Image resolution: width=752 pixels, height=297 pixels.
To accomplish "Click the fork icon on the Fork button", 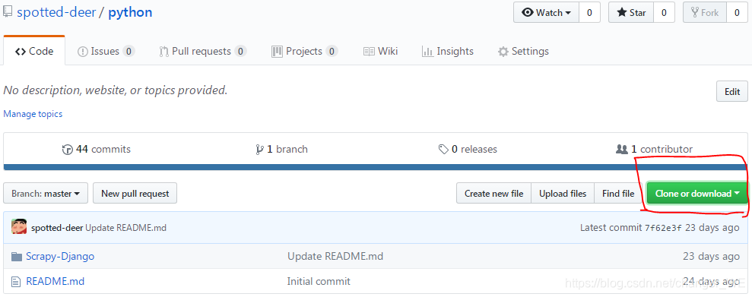I will (694, 12).
